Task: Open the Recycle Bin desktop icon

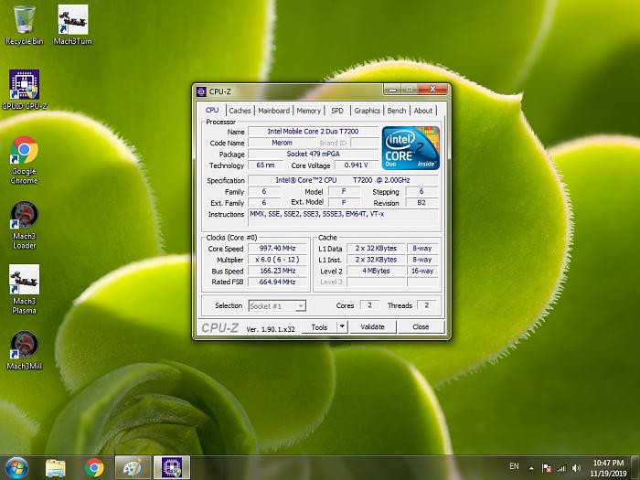Action: 24,25
